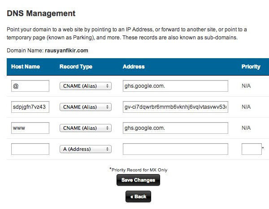Click the @ Host Name field
The image size is (269, 209).
pyautogui.click(x=30, y=86)
